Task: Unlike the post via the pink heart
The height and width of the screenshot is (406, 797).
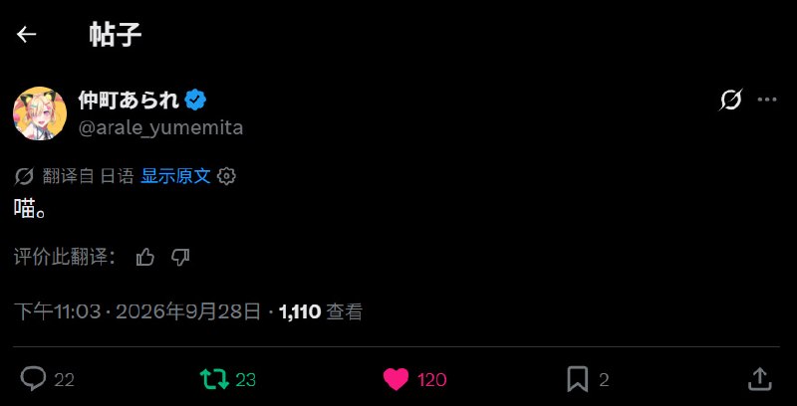Action: pos(396,379)
